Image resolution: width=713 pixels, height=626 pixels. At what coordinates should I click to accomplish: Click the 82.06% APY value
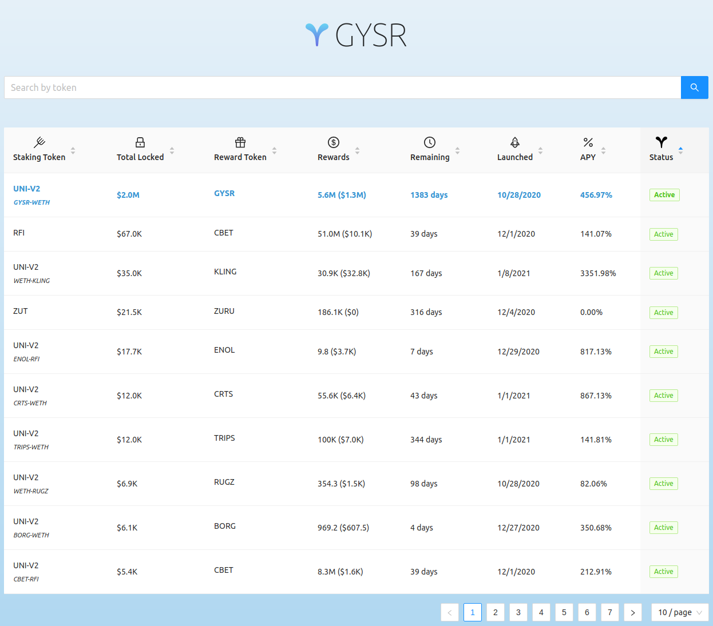(x=593, y=484)
